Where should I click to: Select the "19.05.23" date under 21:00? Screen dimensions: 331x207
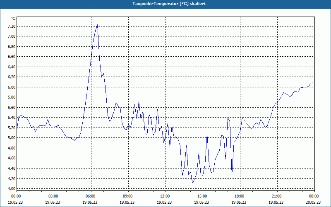pos(276,202)
